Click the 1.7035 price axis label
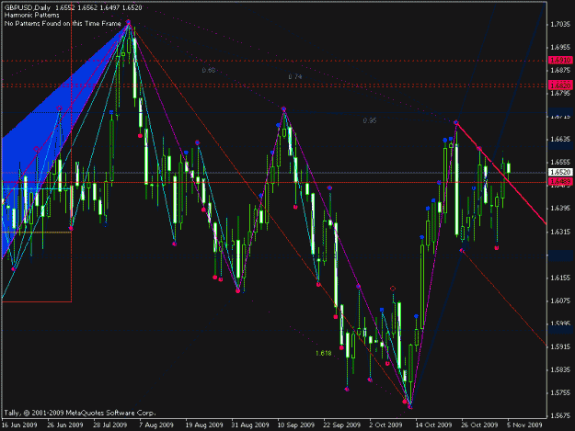This screenshot has height=431, width=575. (560, 25)
